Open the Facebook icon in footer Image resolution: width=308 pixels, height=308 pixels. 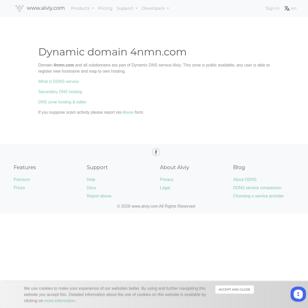[x=156, y=152]
